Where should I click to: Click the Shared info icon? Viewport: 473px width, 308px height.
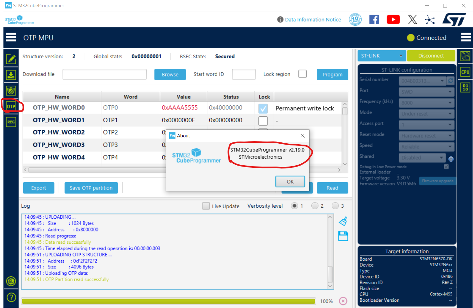pos(451,159)
